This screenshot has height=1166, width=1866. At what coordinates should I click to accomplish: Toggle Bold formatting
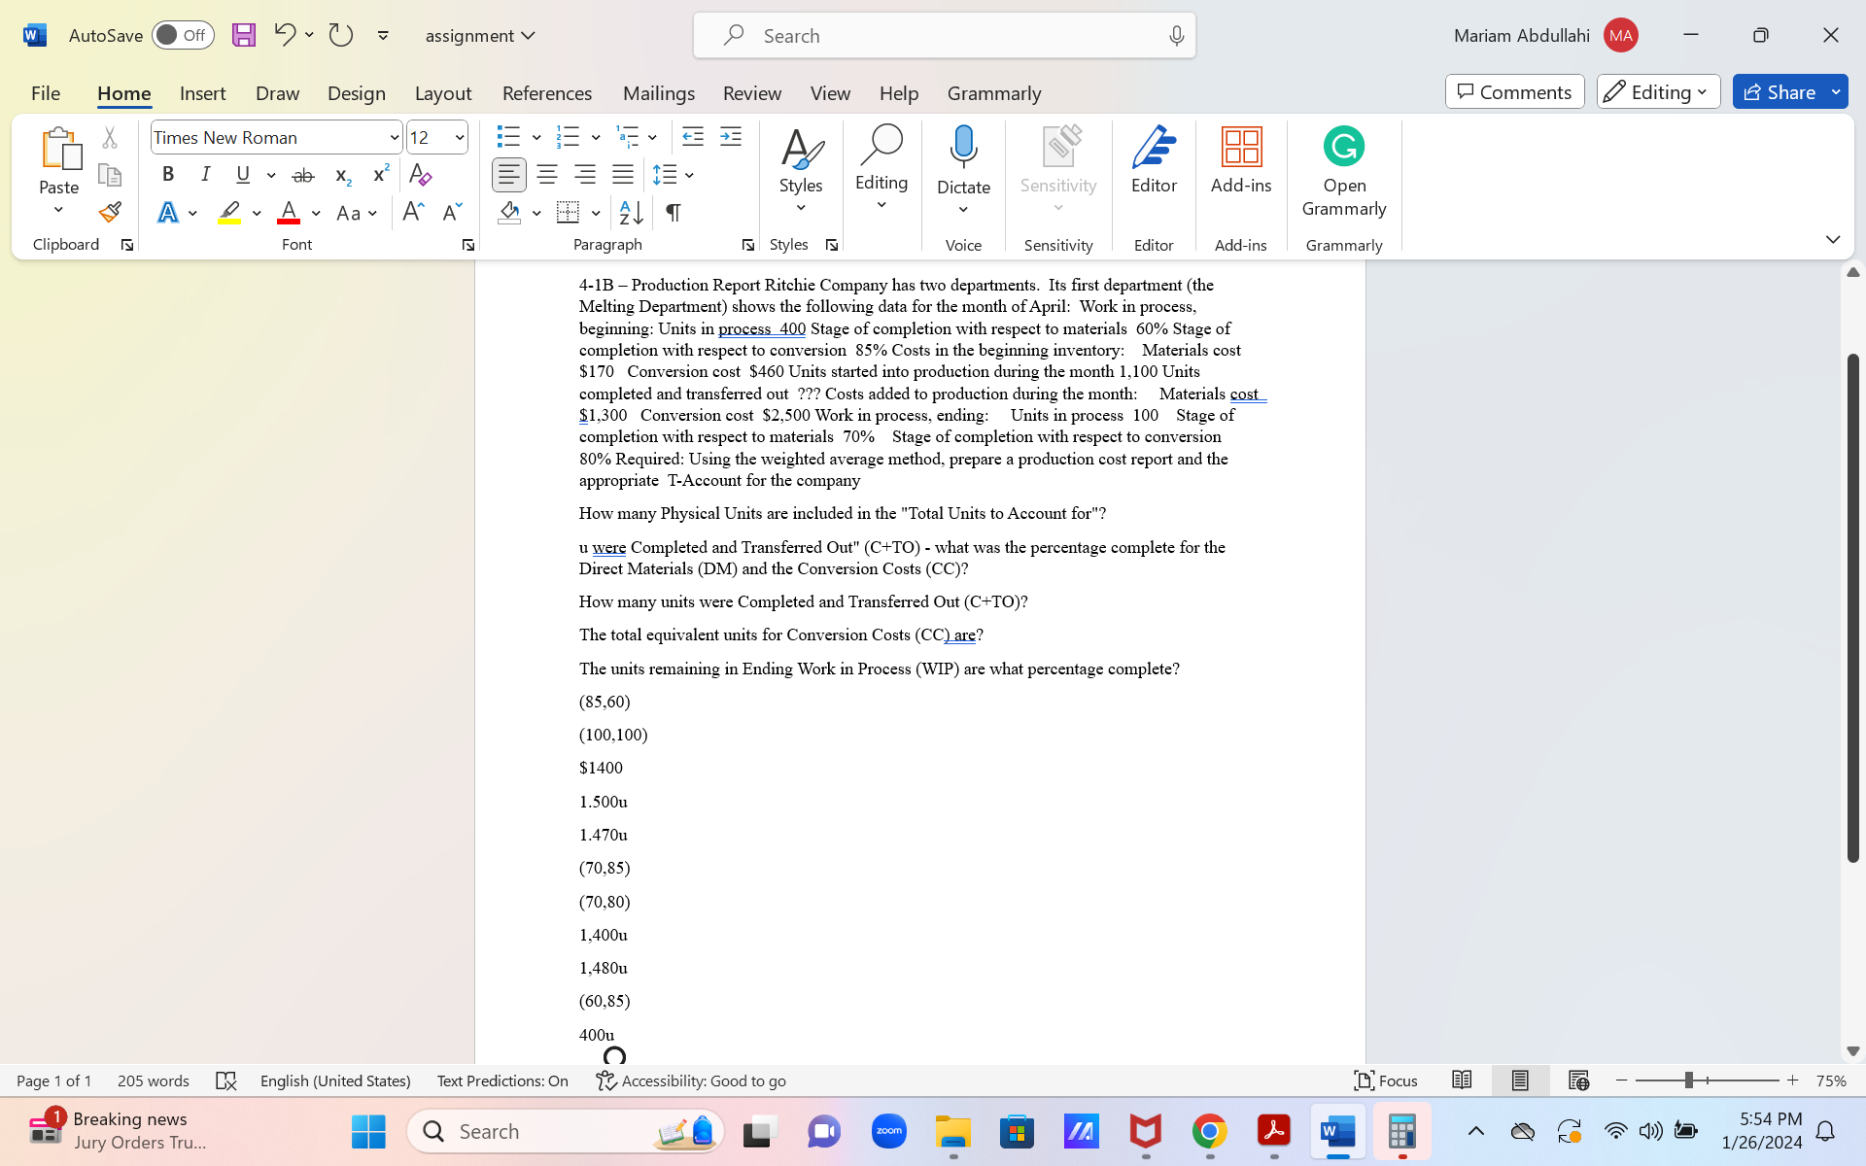tap(168, 175)
